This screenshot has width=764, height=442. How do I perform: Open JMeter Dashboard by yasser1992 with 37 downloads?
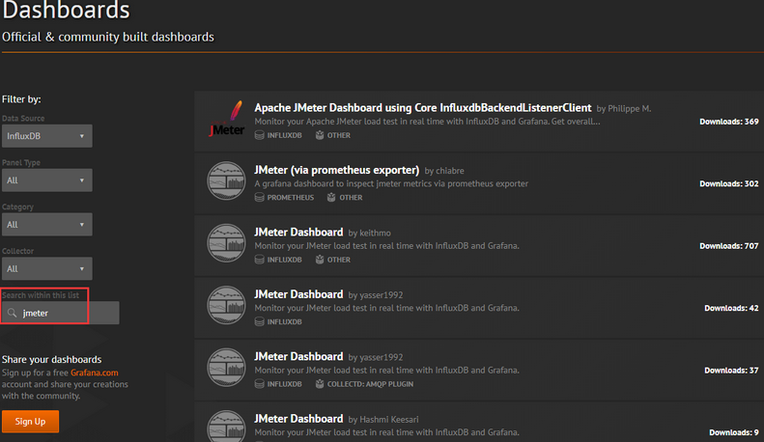(298, 357)
